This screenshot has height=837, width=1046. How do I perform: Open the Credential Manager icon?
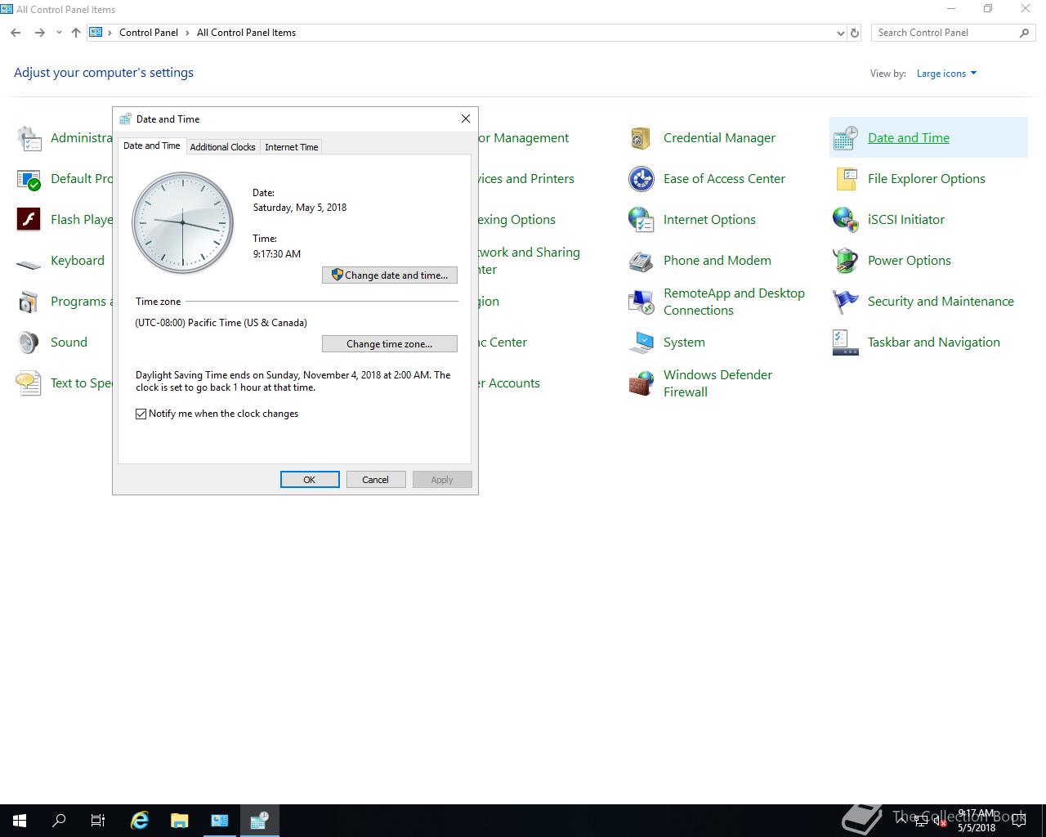641,138
